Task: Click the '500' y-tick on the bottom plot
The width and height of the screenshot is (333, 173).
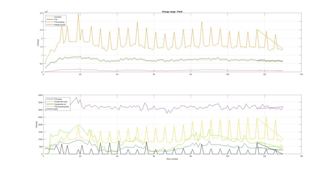Action: (x=41, y=147)
